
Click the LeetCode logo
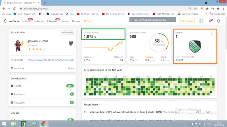pos(11,21)
